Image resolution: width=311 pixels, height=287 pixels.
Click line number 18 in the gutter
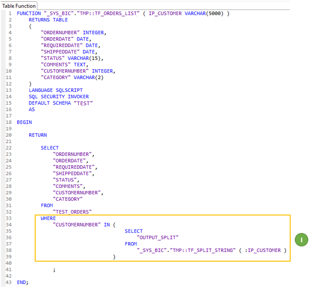(x=8, y=122)
